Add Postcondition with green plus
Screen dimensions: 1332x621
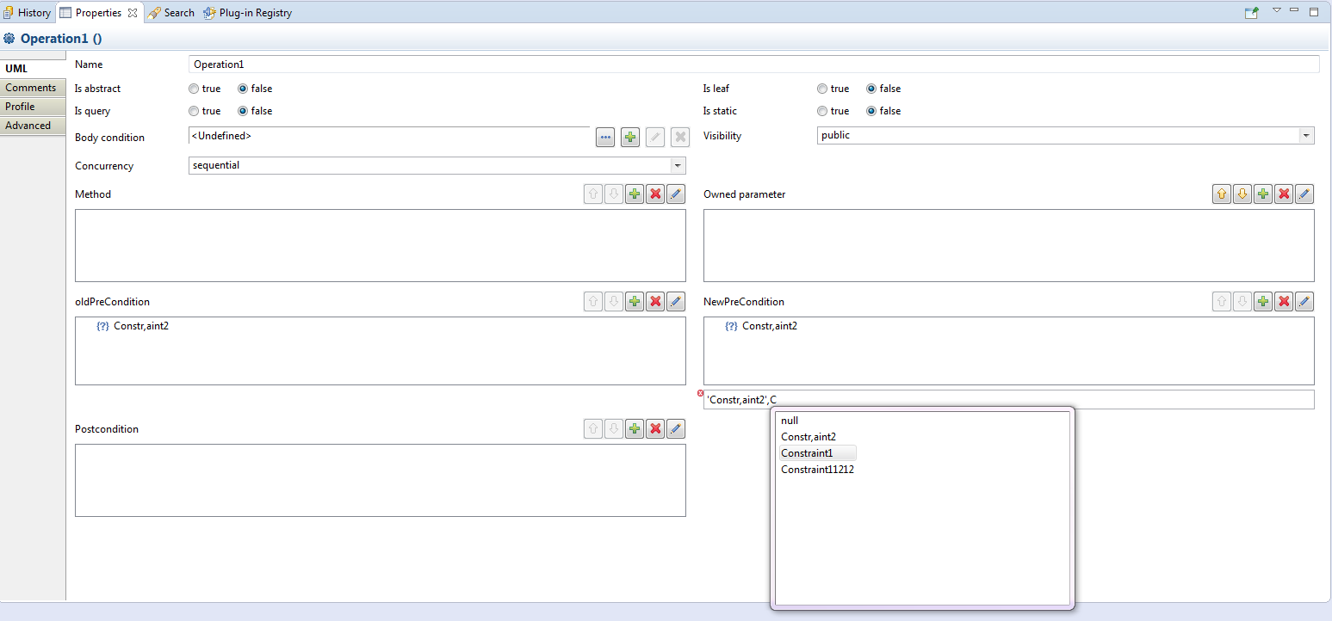pos(635,429)
